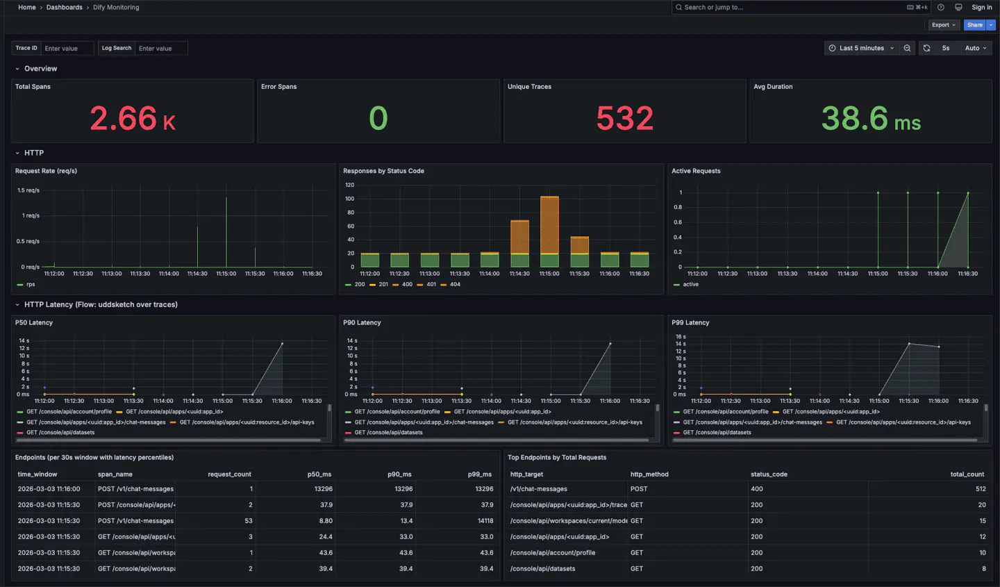This screenshot has height=587, width=1000.
Task: Click the search magnifier icon in top bar
Action: 678,8
